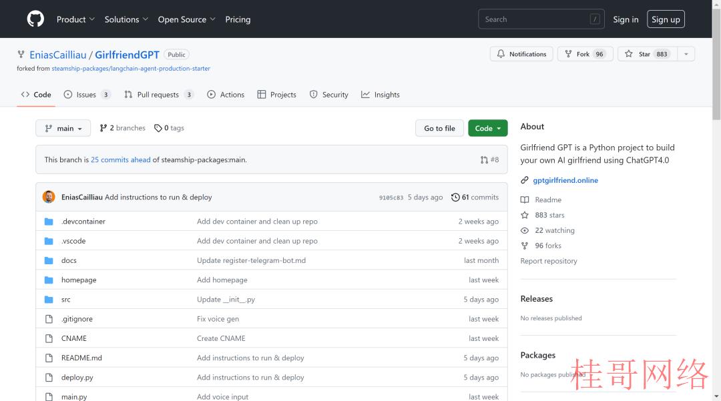The height and width of the screenshot is (401, 721).
Task: Open the latest commit message link
Action: pyautogui.click(x=158, y=197)
